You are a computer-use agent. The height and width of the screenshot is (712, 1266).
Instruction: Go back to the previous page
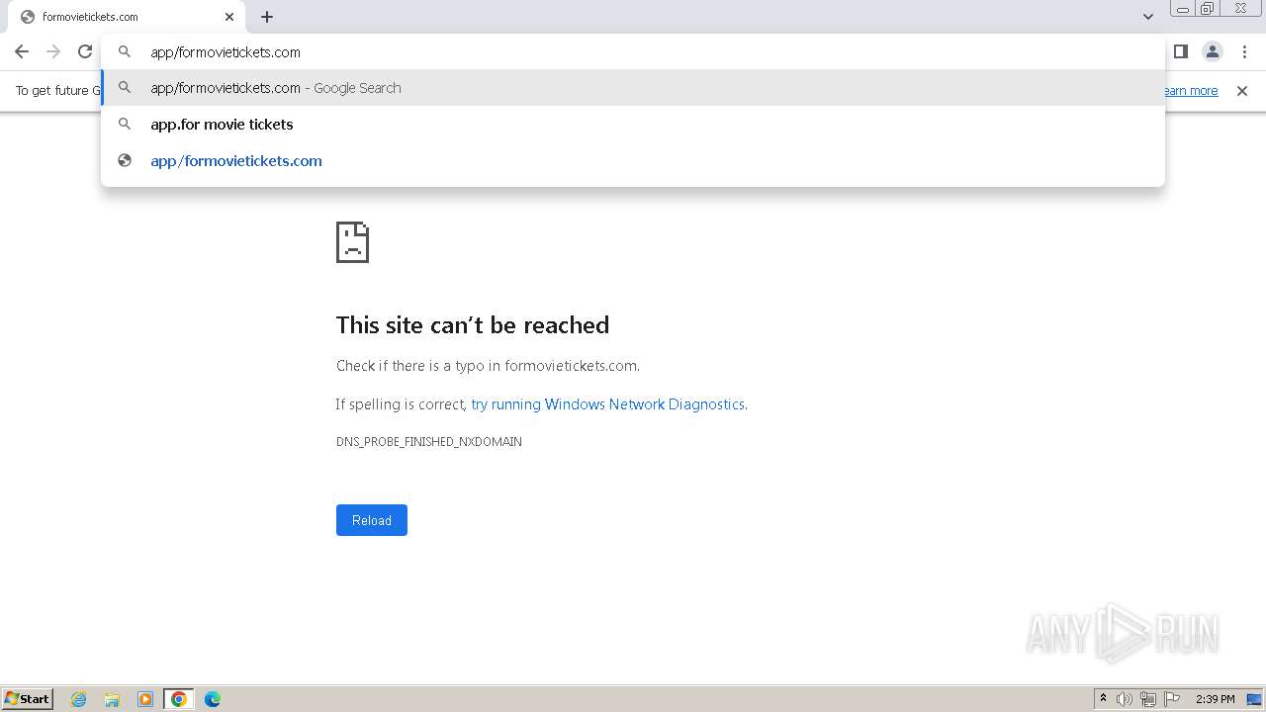(x=22, y=51)
